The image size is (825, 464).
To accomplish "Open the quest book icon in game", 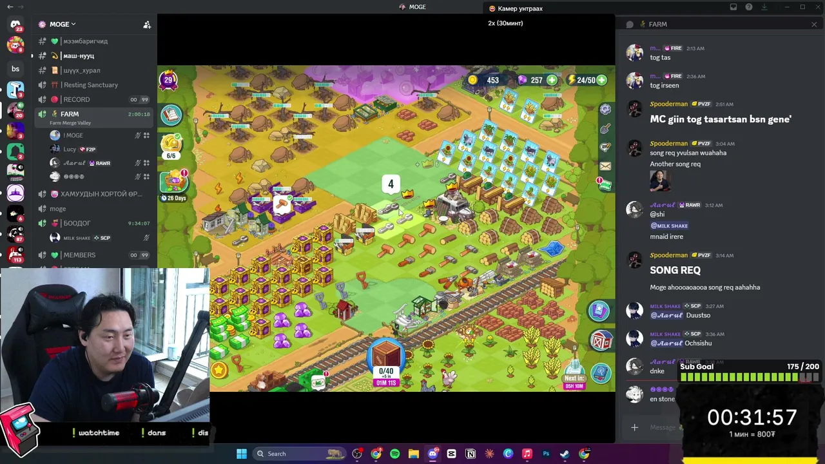I will (x=171, y=115).
